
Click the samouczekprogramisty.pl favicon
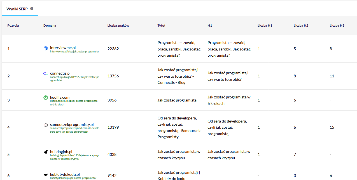click(x=46, y=125)
